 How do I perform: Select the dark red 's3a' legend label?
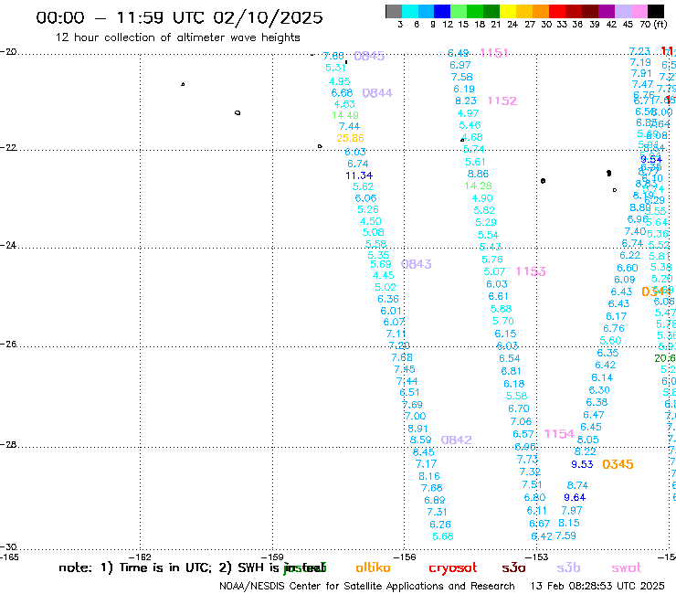513,568
